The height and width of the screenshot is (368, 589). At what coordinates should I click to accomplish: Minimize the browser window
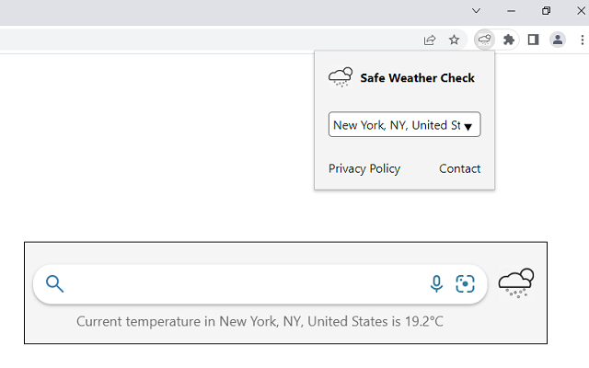[511, 10]
